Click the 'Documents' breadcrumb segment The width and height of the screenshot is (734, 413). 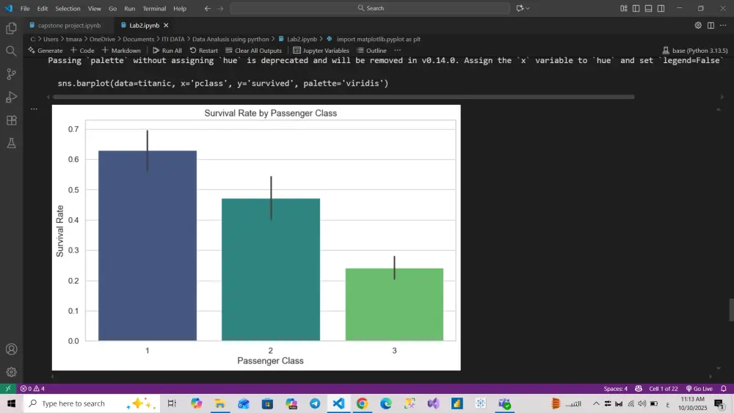pyautogui.click(x=139, y=40)
